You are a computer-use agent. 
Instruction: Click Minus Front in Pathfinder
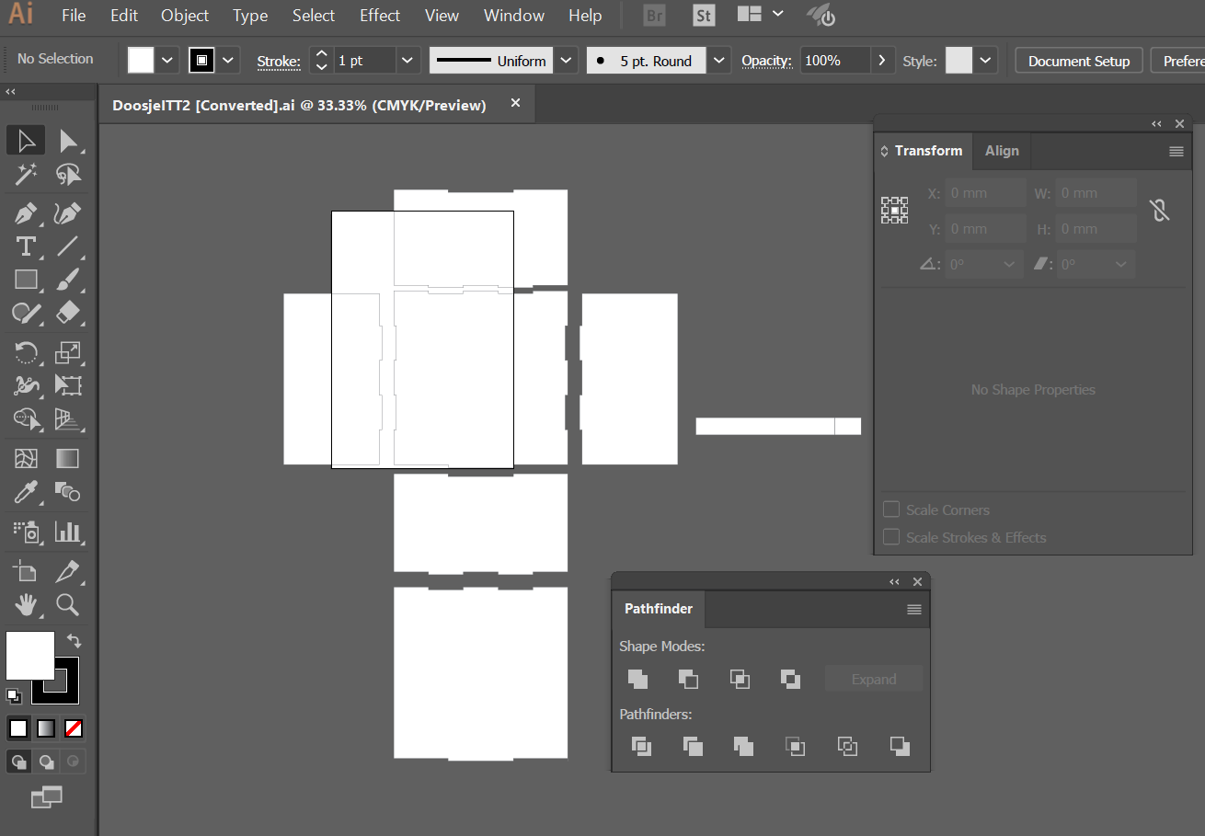point(688,679)
